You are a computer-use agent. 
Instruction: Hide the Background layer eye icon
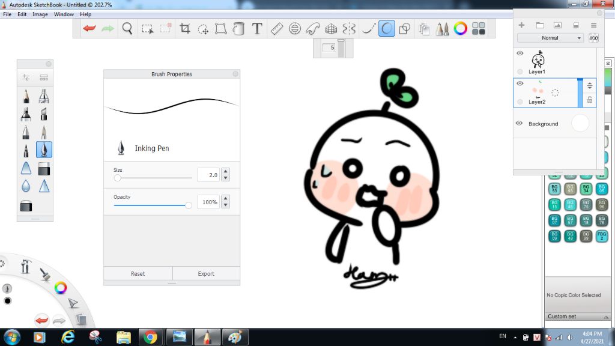tap(520, 123)
